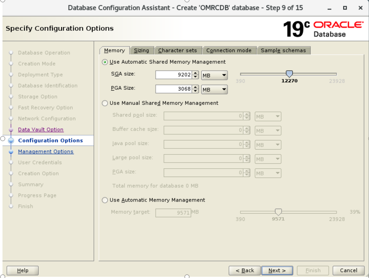
Task: Click the Next button
Action: point(277,270)
